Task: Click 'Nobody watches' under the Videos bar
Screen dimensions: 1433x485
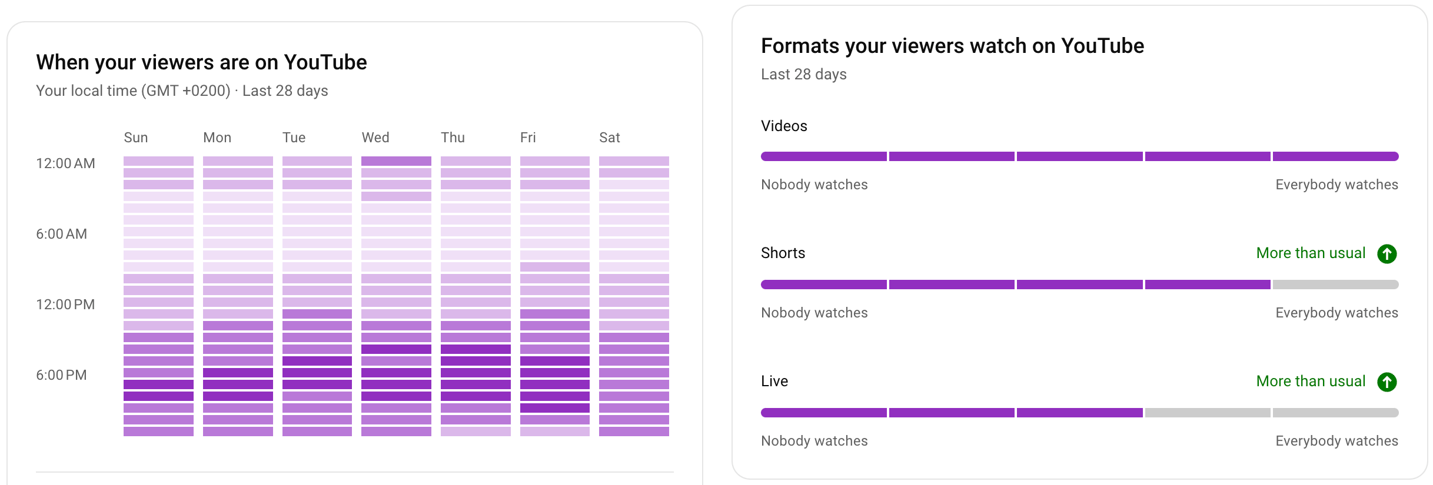Action: tap(814, 185)
